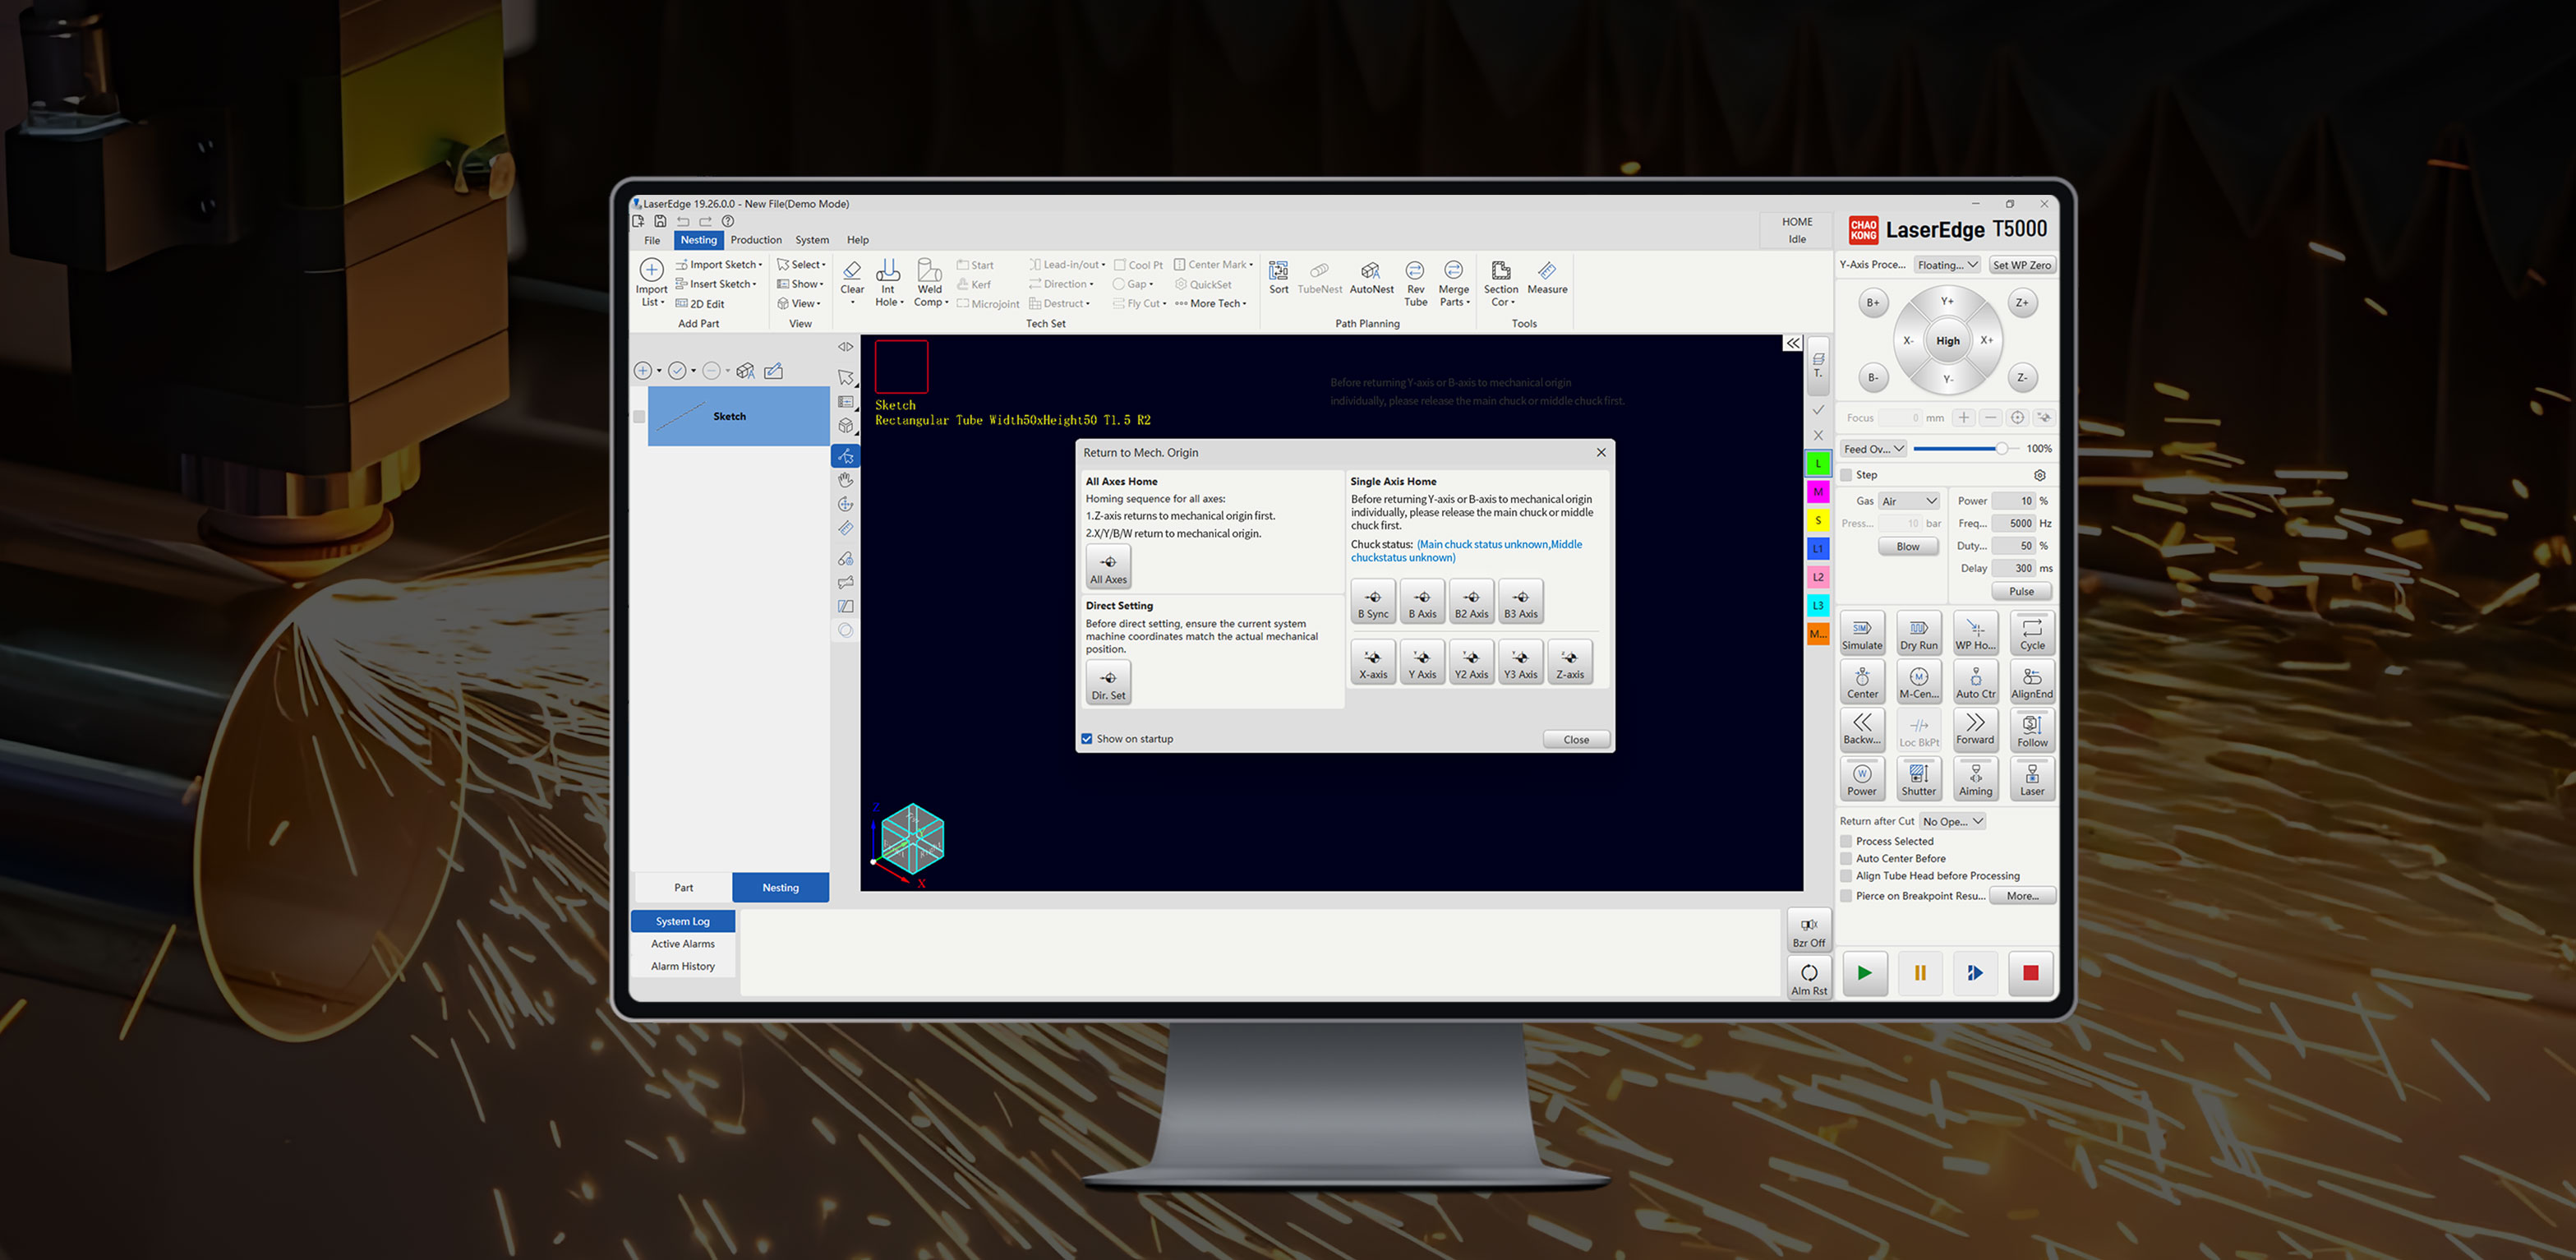This screenshot has height=1260, width=2576.
Task: Open the Floating Y-Axis process dropdown
Action: pos(1947,265)
